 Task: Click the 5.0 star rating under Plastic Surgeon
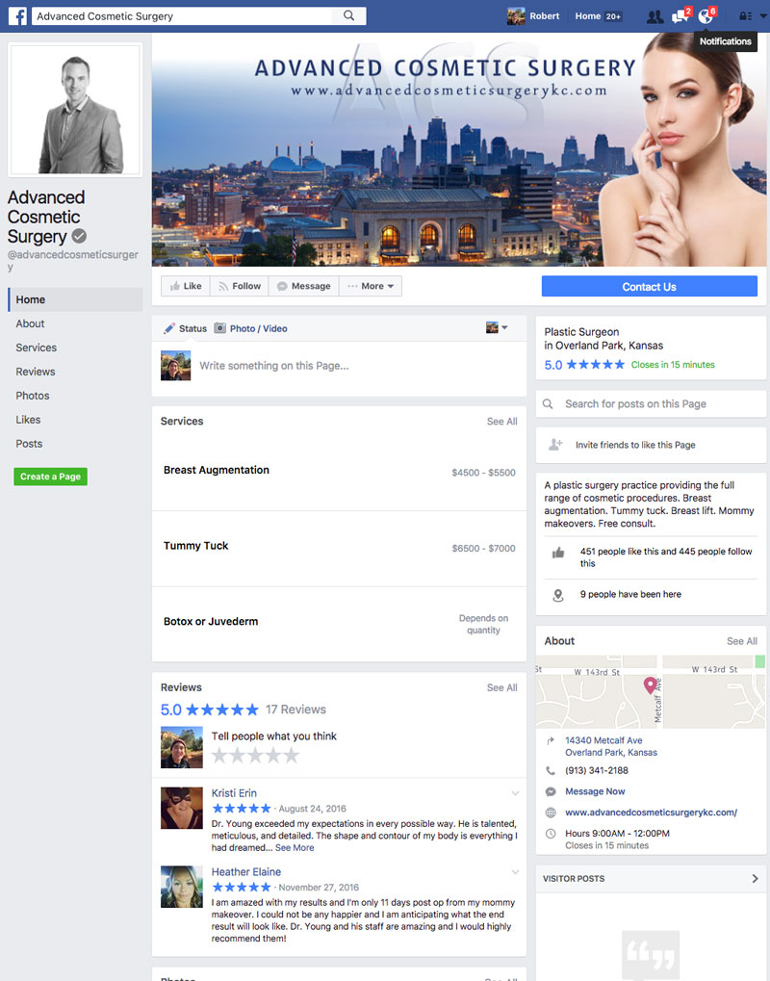pyautogui.click(x=584, y=365)
